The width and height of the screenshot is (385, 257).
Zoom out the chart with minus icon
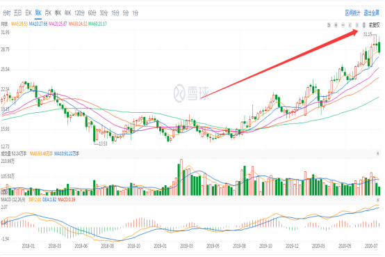343,25
